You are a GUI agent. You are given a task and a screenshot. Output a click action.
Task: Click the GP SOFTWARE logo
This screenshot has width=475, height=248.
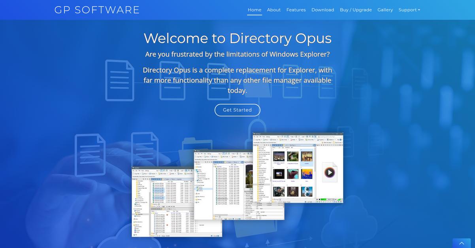pyautogui.click(x=97, y=9)
